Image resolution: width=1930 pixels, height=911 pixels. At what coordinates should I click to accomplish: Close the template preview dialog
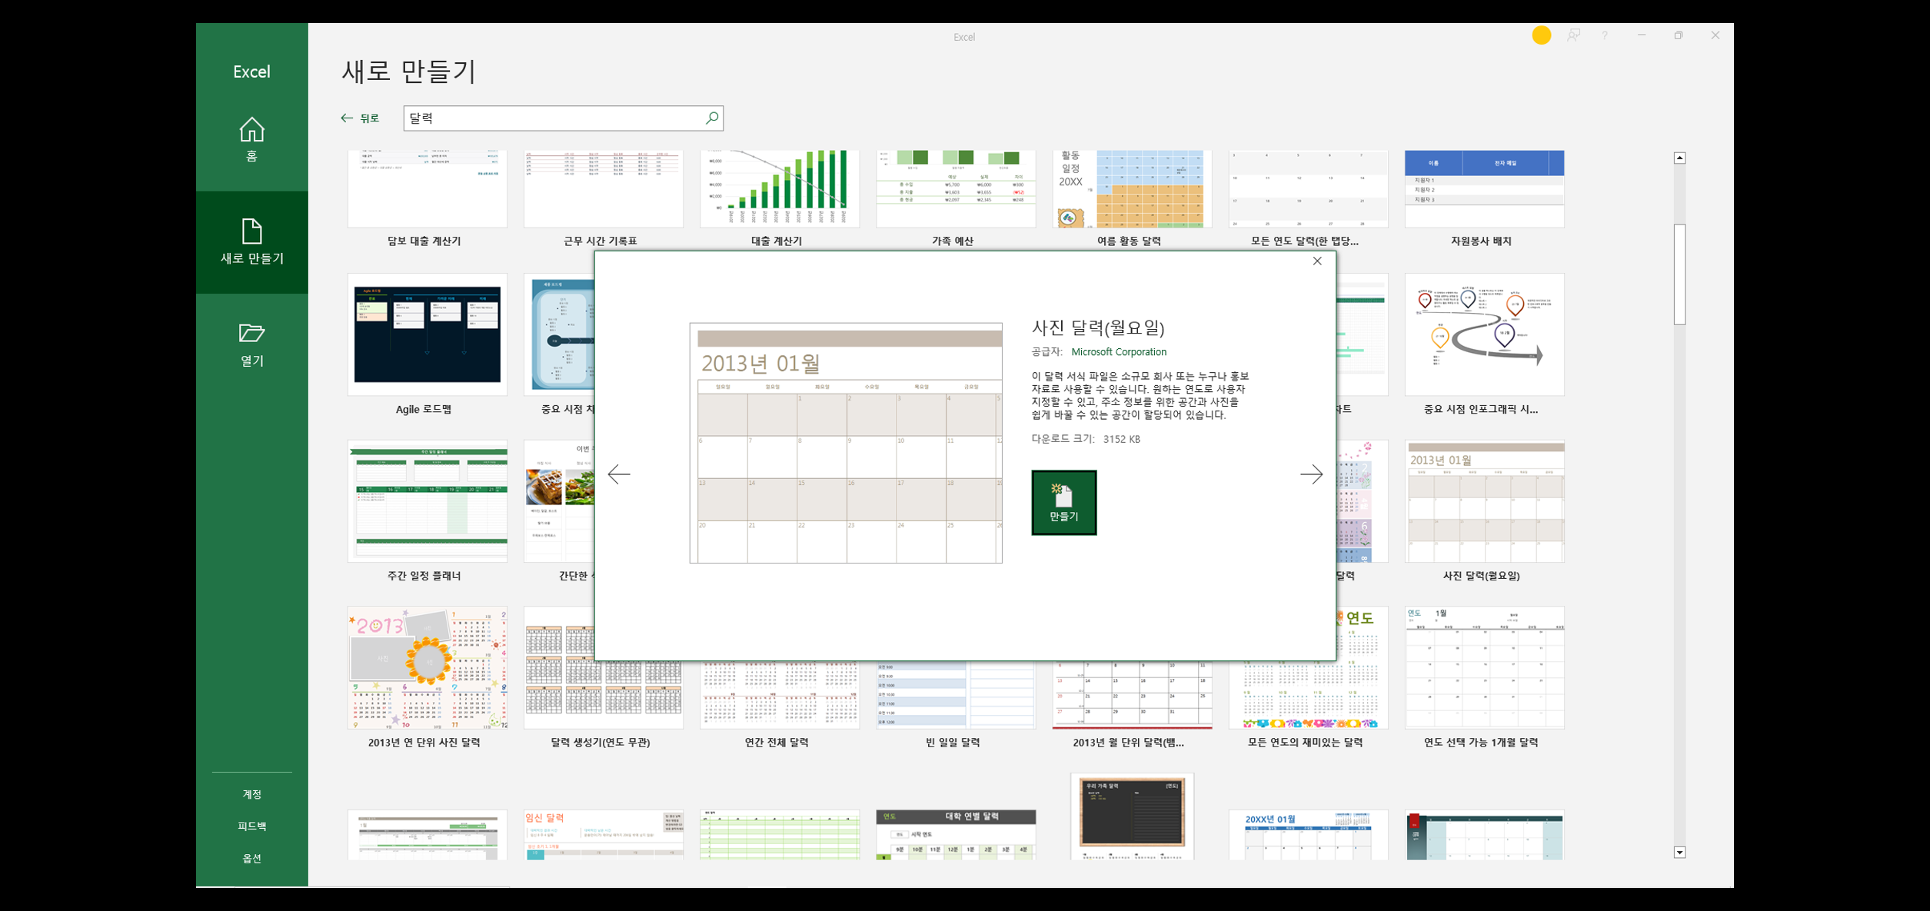point(1317,261)
